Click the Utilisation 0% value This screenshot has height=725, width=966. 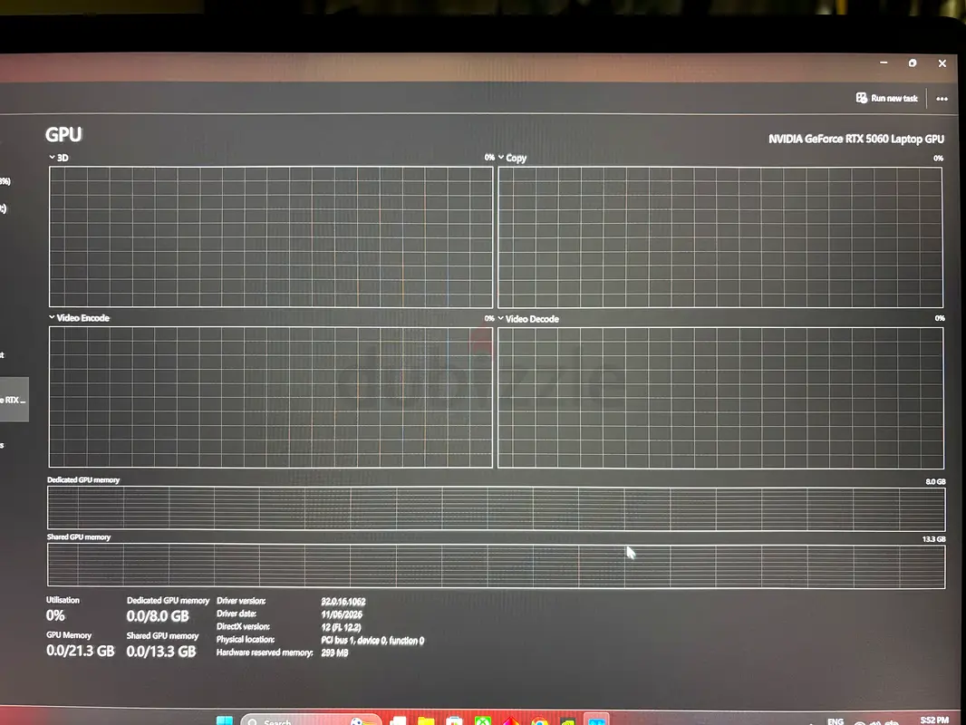(x=55, y=615)
